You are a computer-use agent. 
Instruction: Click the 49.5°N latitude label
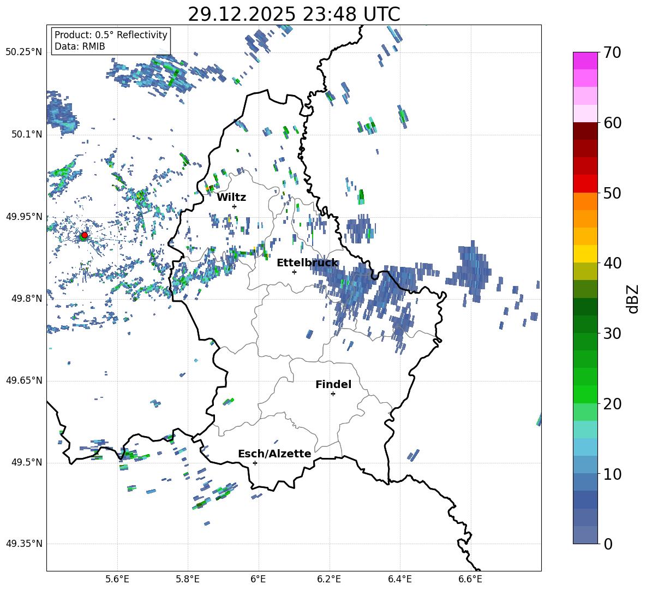[x=27, y=462]
